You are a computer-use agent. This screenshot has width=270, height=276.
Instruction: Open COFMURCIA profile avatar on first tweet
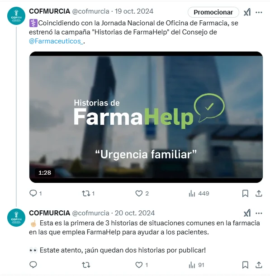pos(16,16)
